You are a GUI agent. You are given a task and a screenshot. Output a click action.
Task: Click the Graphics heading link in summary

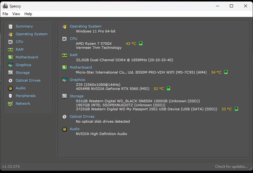[x=77, y=80]
